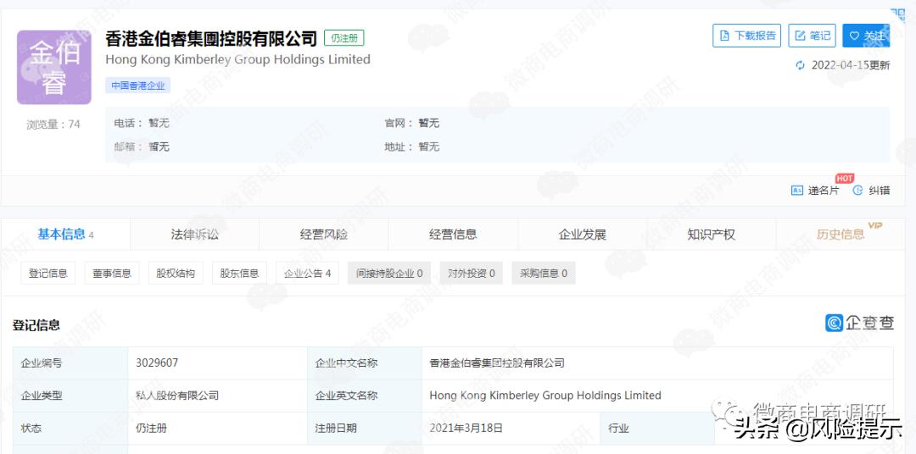This screenshot has height=454, width=916.
Task: Switch to the 法律诉讼 tab
Action: (194, 235)
